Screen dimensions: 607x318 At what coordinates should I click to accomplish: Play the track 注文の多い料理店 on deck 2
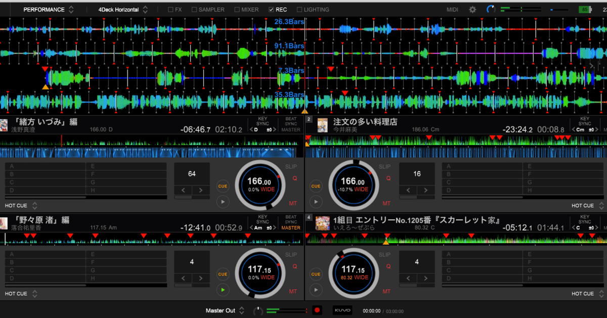(x=316, y=202)
